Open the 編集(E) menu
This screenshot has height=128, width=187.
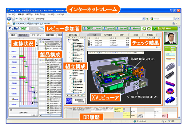[21, 14]
